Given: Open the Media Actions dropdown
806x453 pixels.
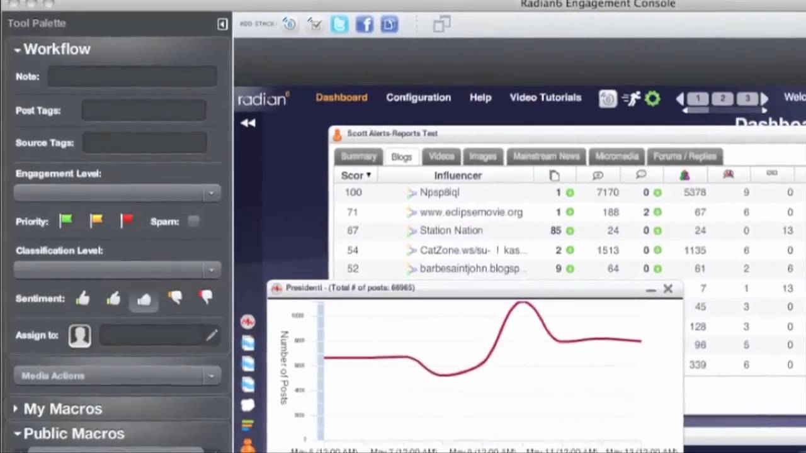Looking at the screenshot, I should (117, 376).
